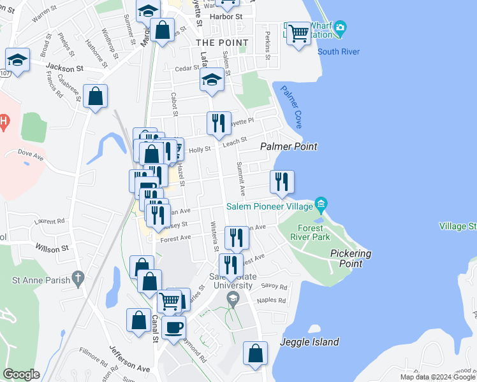Click the Pickering Point label
Image resolution: width=477 pixels, height=382 pixels.
click(x=351, y=258)
